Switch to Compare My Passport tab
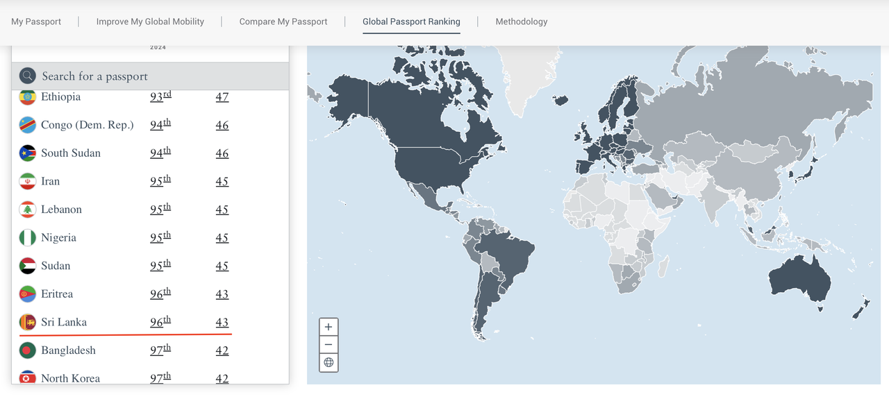This screenshot has width=889, height=399. tap(283, 22)
